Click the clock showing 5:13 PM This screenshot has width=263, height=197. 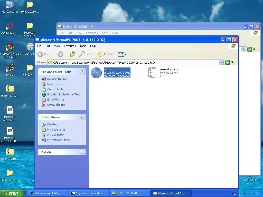(253, 193)
